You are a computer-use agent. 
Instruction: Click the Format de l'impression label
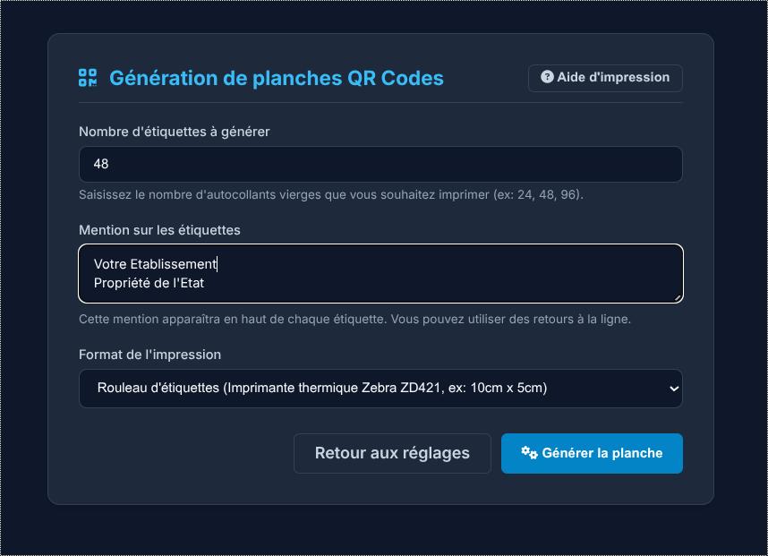(x=149, y=355)
